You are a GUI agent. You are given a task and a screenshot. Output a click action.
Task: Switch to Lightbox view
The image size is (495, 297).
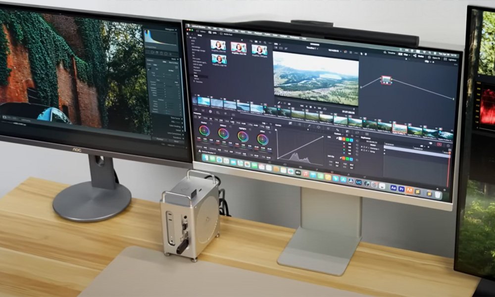tap(449, 60)
